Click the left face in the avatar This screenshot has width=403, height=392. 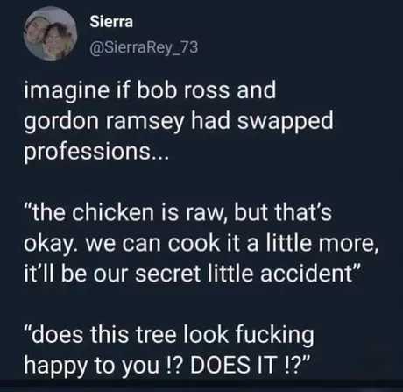(36, 29)
